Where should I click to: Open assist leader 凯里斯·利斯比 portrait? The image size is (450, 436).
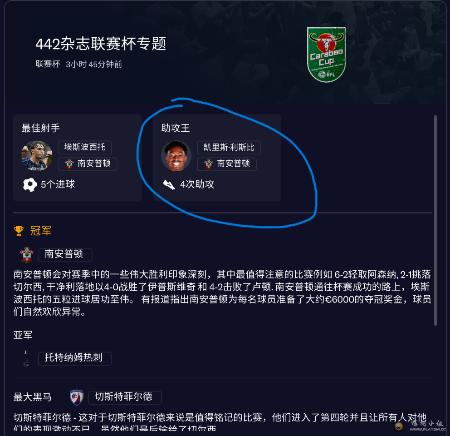(176, 156)
